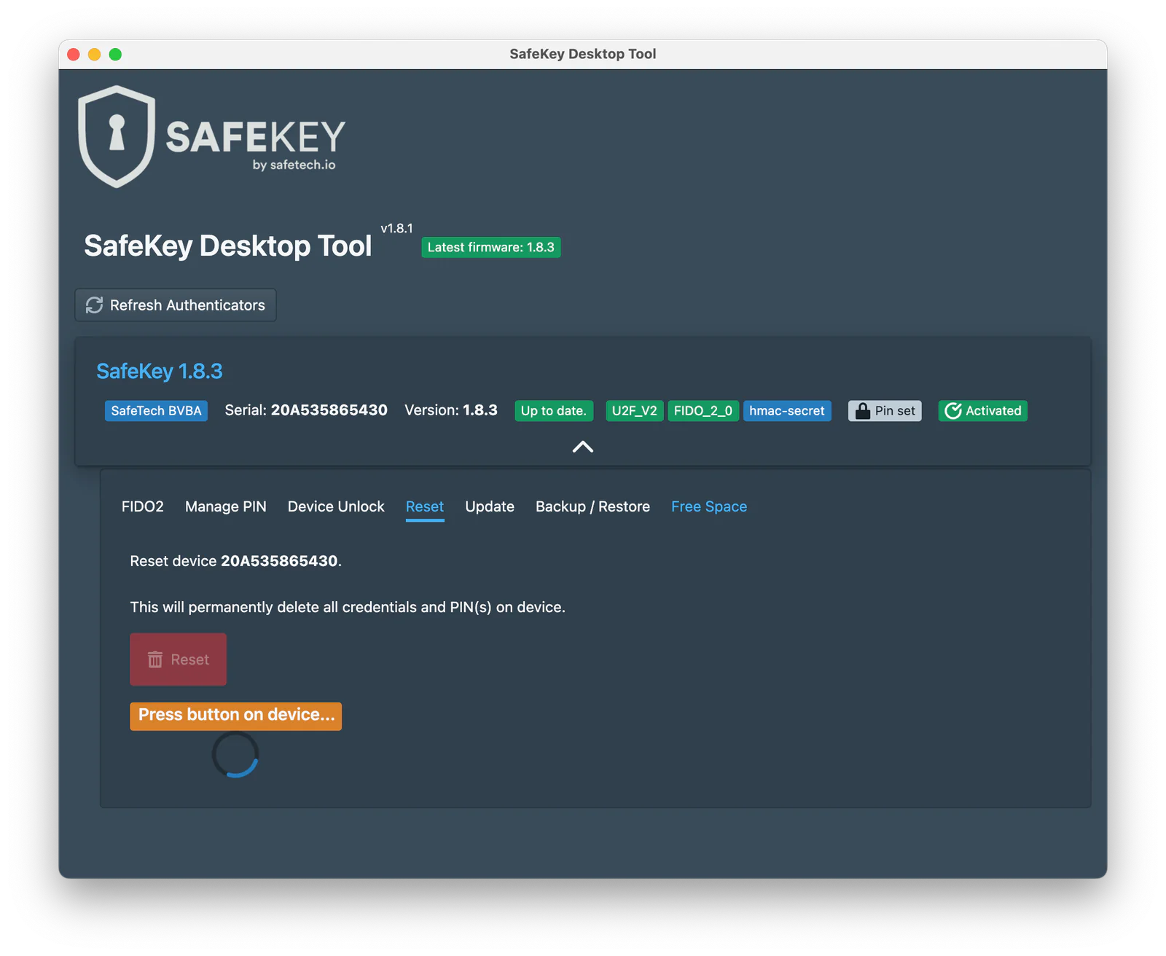Click the SafeKey Desktop Tool heading
The image size is (1166, 956).
point(228,246)
